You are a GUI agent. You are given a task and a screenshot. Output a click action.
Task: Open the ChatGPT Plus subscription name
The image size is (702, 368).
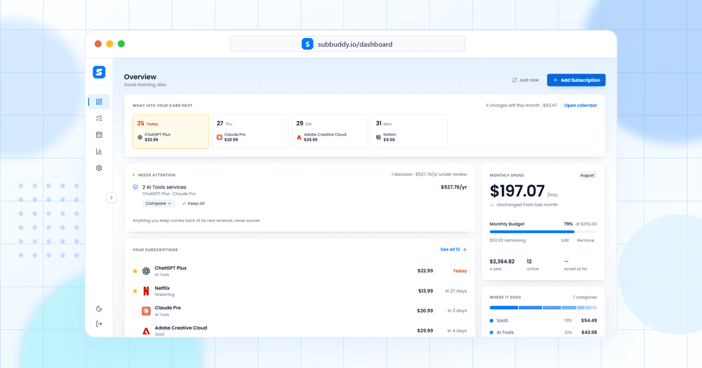[171, 268]
